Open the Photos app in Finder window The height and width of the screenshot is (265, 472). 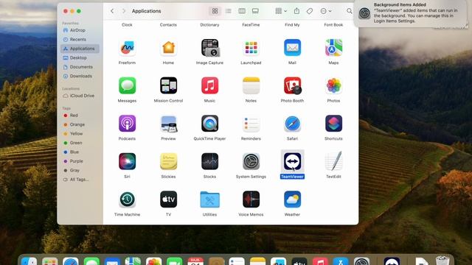333,85
